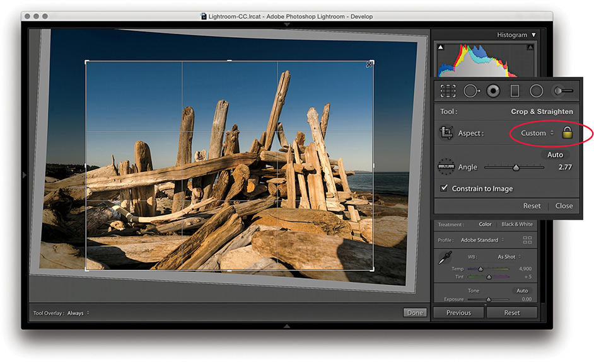Uncheck Constrain to Image

coord(444,188)
